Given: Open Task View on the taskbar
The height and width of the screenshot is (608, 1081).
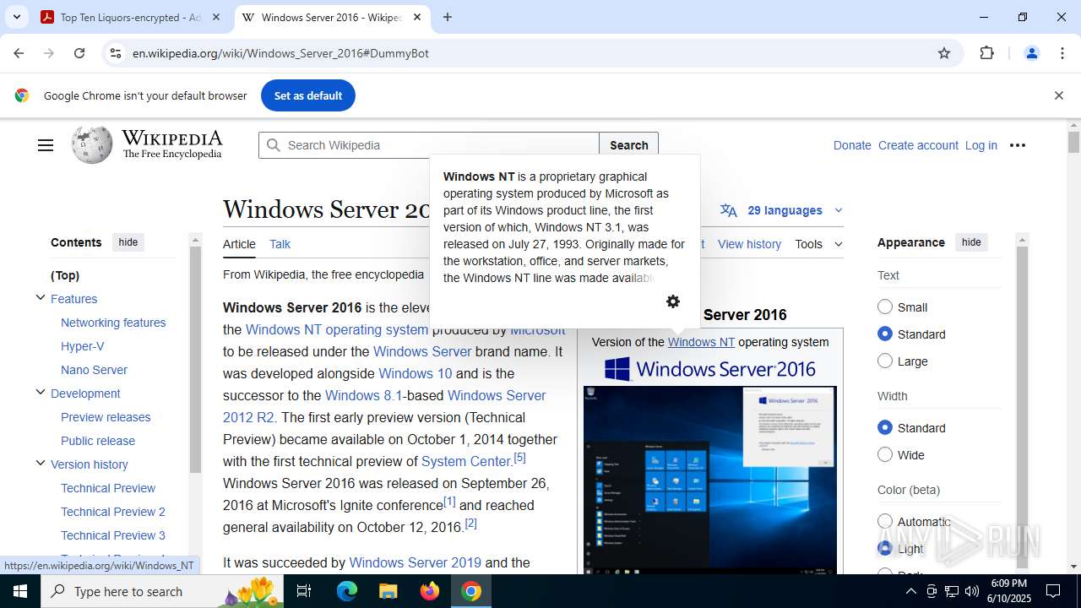Looking at the screenshot, I should (304, 591).
